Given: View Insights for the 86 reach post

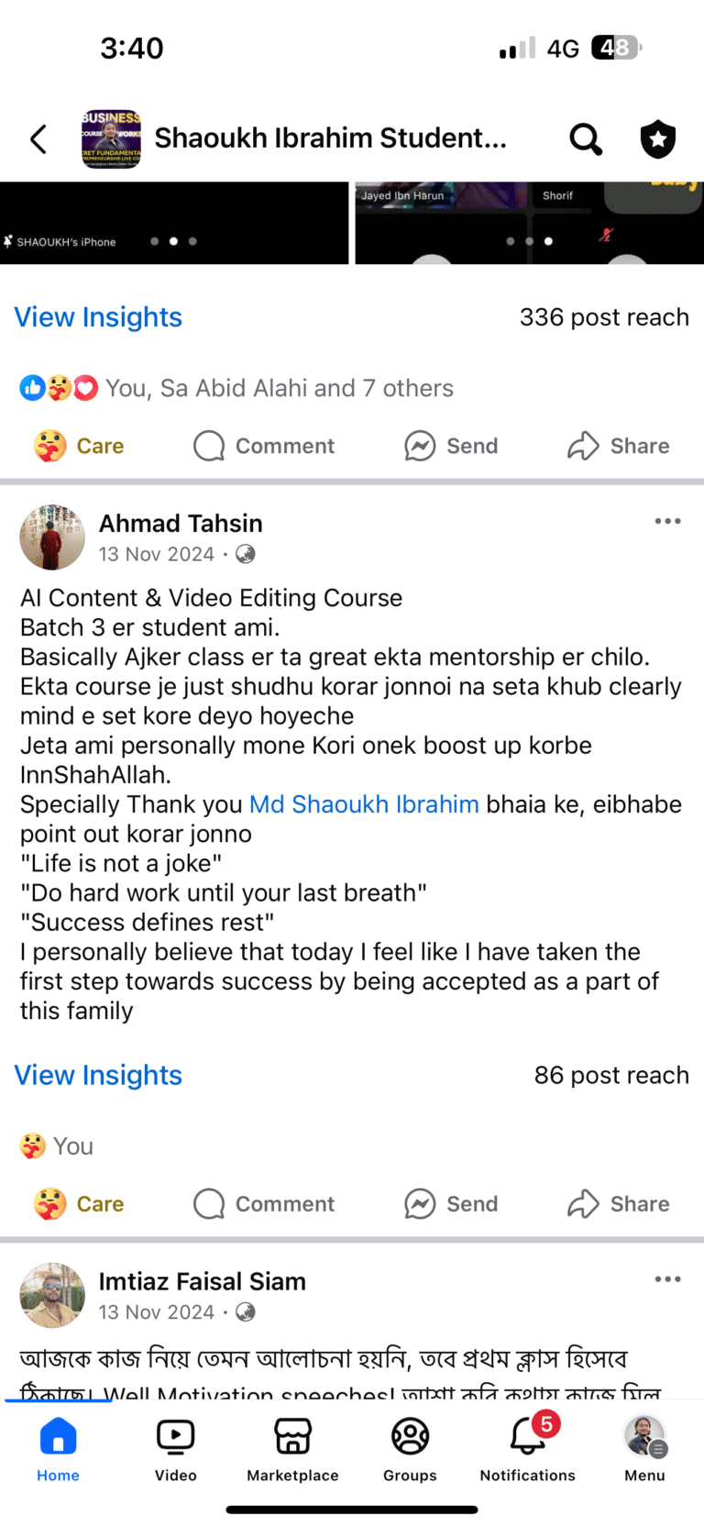Looking at the screenshot, I should 98,1075.
